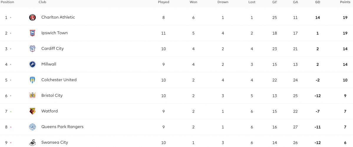
Task: Click the Ipswich Town club badge
Action: [x=32, y=33]
